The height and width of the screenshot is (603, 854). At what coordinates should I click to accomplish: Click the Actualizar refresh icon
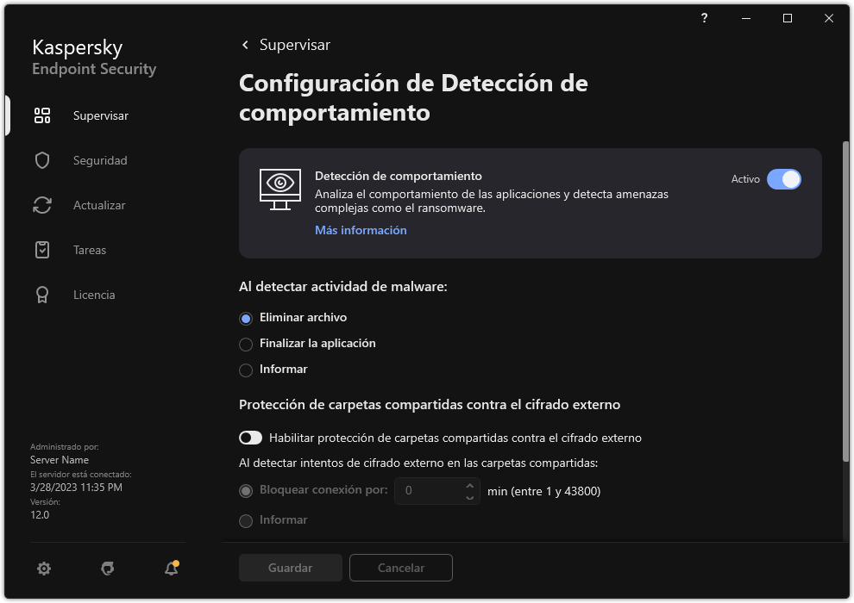[x=41, y=205]
